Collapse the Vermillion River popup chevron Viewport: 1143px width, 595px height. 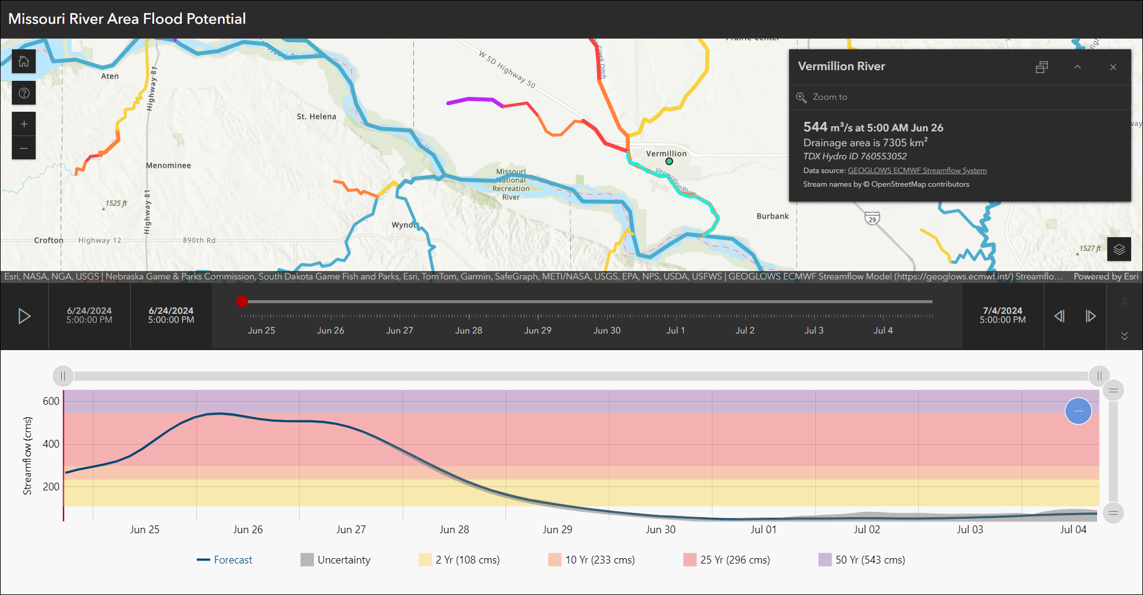(1077, 67)
